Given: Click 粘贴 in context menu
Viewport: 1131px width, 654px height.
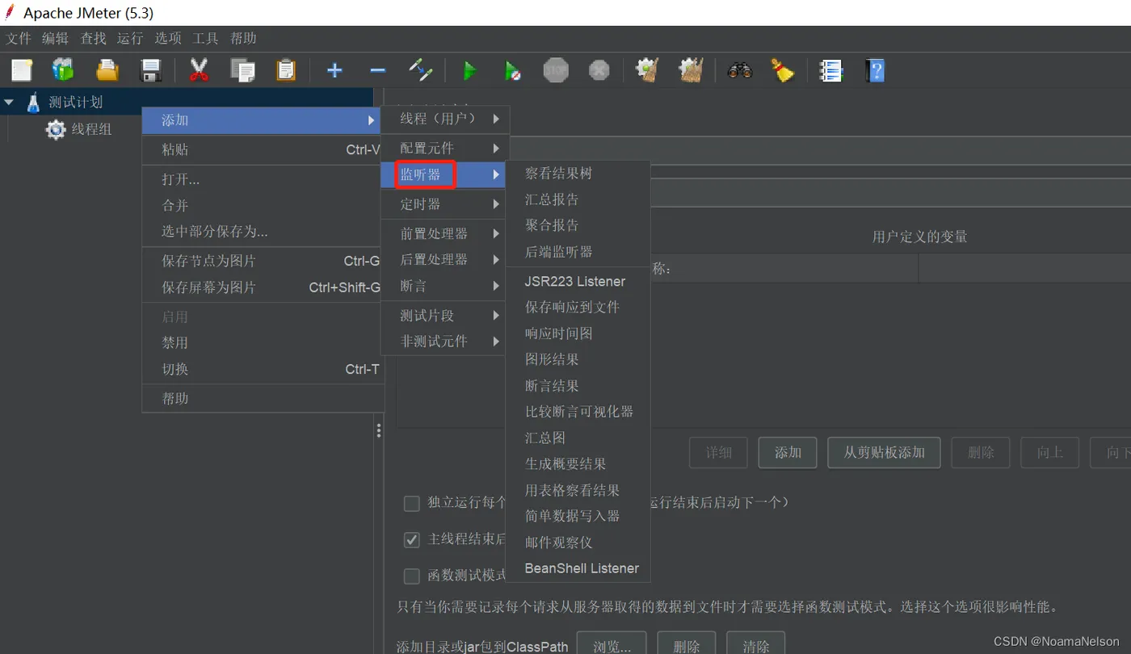Looking at the screenshot, I should tap(263, 149).
